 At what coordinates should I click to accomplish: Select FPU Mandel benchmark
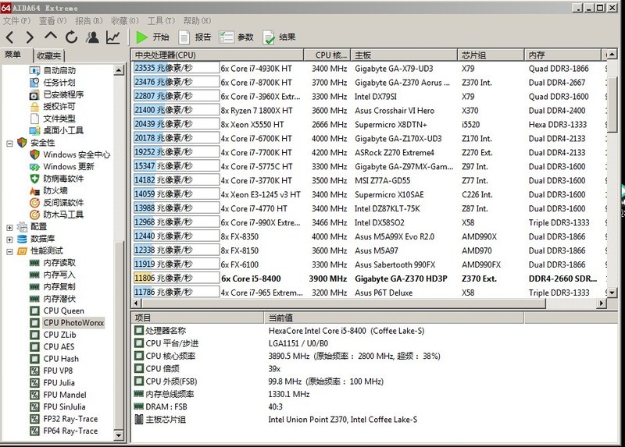click(x=58, y=395)
